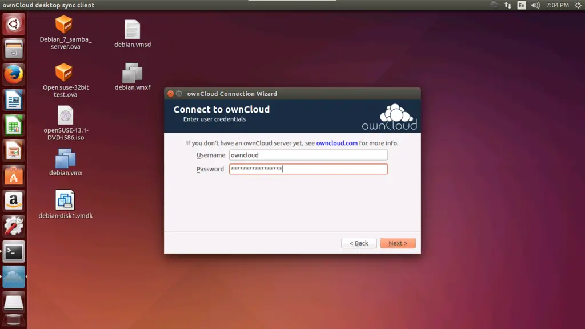Open the sound volume indicator menu

click(535, 5)
